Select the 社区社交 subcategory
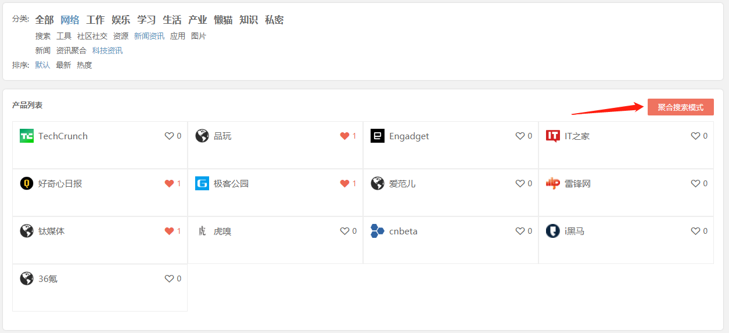Screen dimensions: 729x333 click(92, 36)
